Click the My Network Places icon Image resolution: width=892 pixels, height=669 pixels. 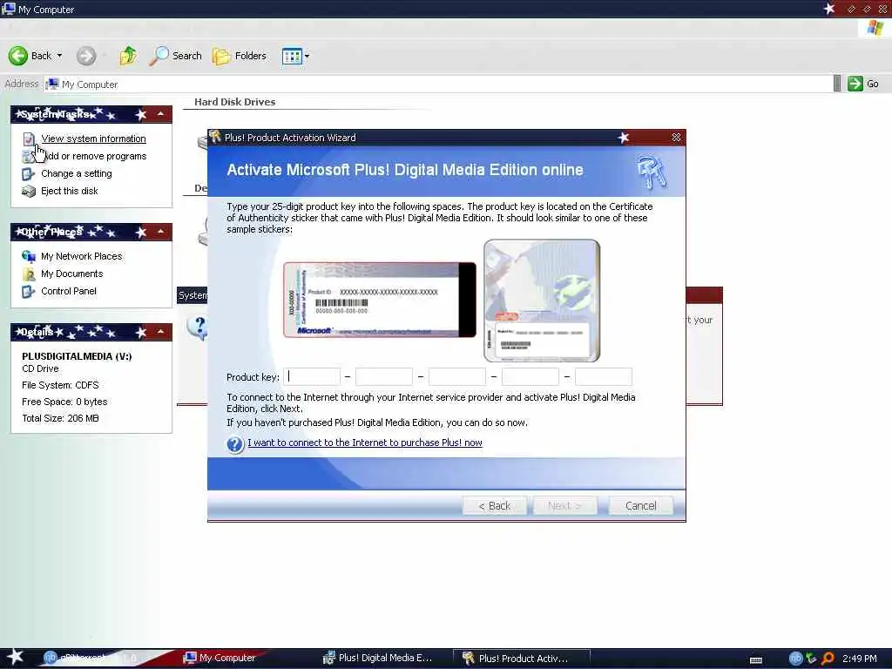click(x=29, y=257)
